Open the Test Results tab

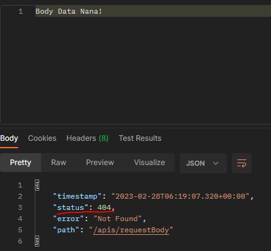140,138
